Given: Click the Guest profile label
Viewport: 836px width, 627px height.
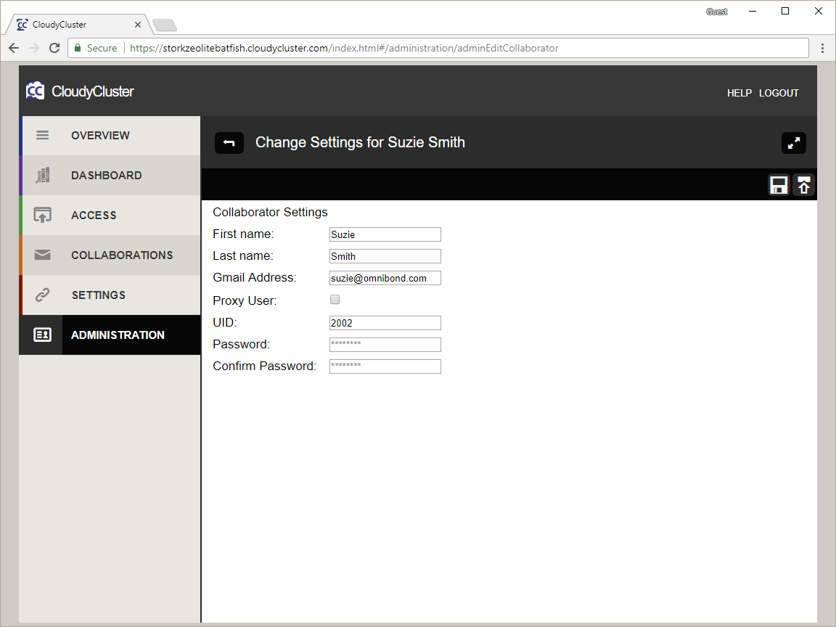Looking at the screenshot, I should 716,12.
